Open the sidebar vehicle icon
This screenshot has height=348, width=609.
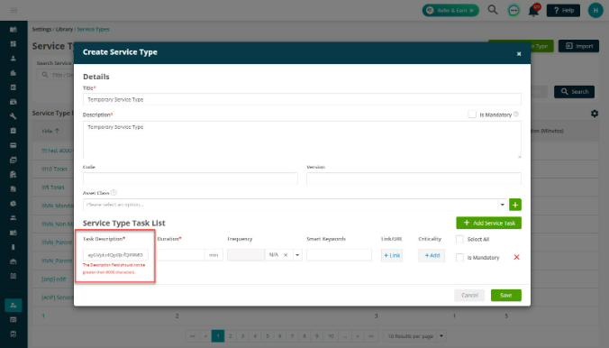pyautogui.click(x=14, y=102)
